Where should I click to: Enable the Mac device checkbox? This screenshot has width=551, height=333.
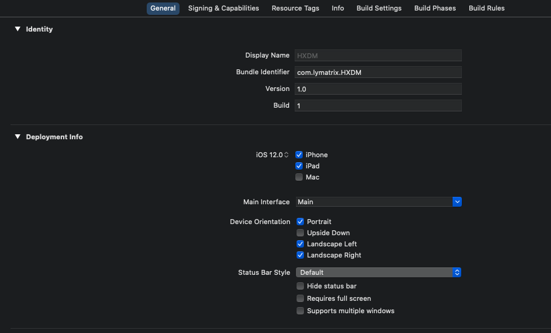299,177
